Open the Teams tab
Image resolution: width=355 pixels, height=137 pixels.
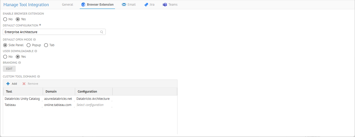click(170, 5)
